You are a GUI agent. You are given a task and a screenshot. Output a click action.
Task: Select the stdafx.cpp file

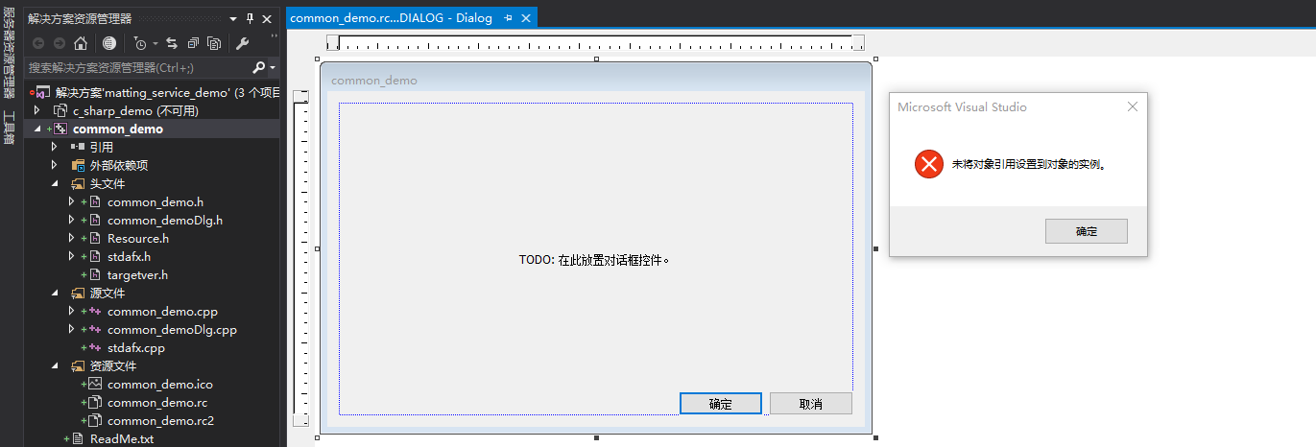click(136, 348)
